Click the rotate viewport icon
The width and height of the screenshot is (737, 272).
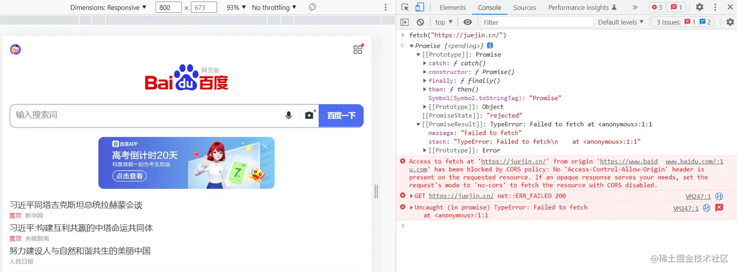click(312, 7)
